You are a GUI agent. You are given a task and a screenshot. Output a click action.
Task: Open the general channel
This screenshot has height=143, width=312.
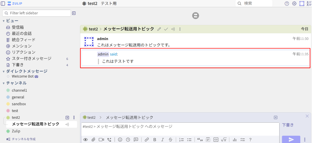[x=18, y=97]
